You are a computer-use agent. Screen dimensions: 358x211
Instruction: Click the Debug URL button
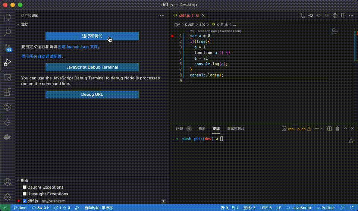[x=92, y=95]
